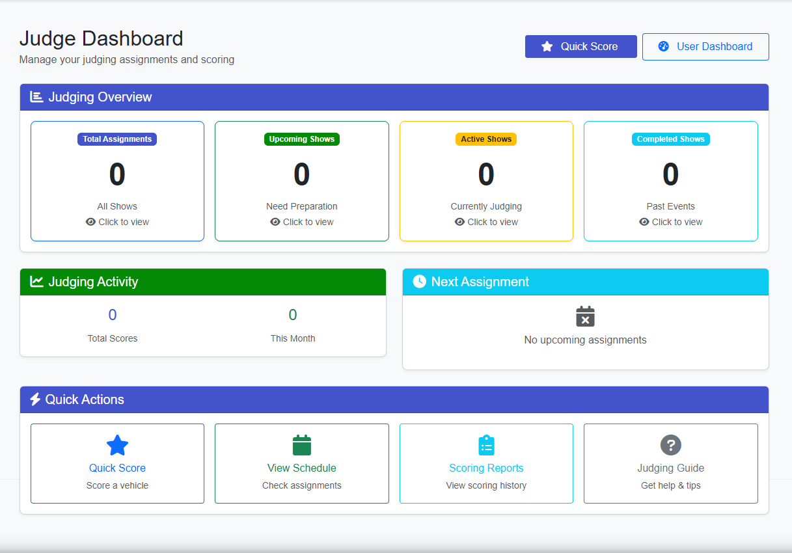Click the question mark icon above Judging Guide

coord(670,445)
